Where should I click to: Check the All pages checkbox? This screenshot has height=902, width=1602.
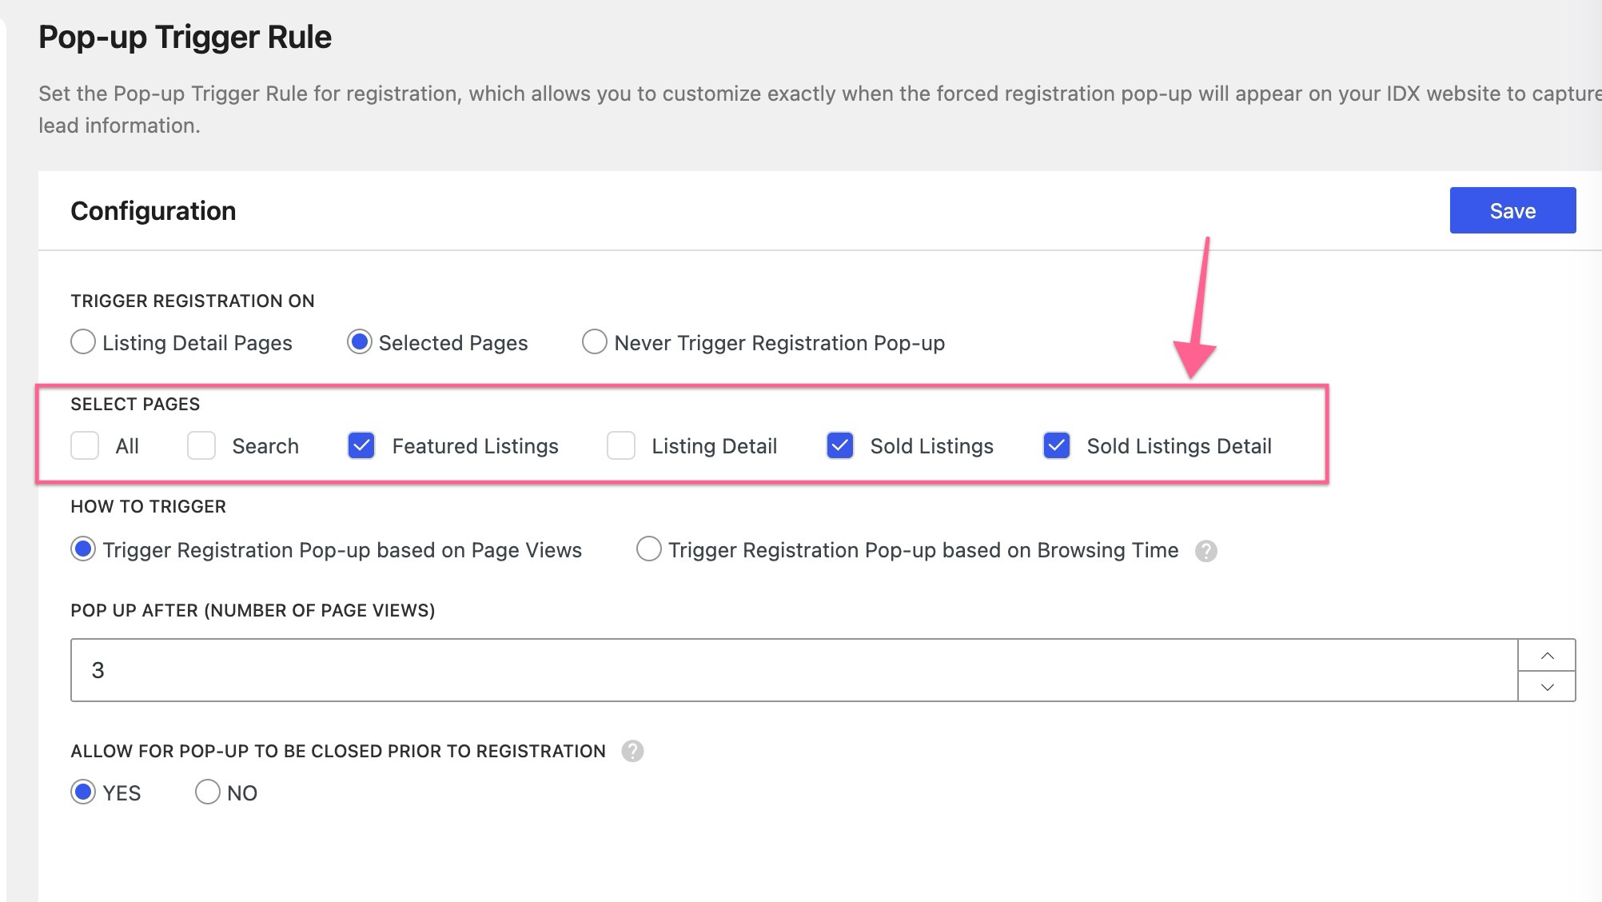(x=85, y=445)
